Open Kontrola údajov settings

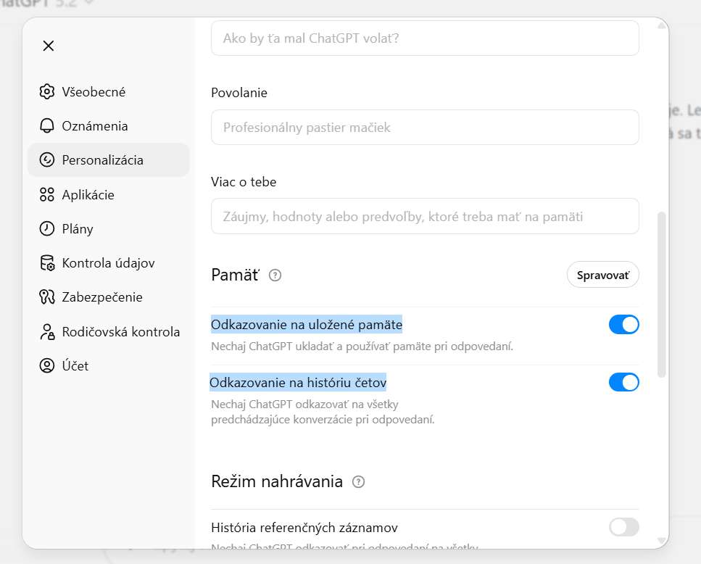coord(108,262)
